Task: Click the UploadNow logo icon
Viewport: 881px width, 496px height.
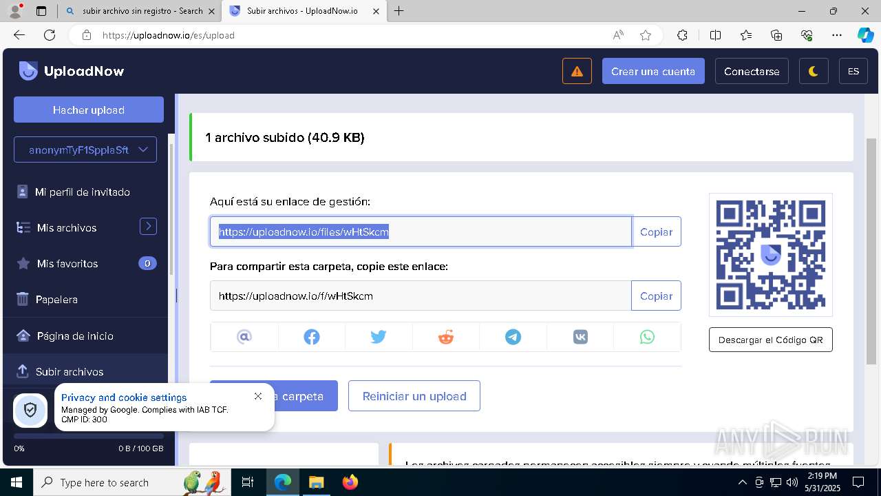Action: pos(28,71)
